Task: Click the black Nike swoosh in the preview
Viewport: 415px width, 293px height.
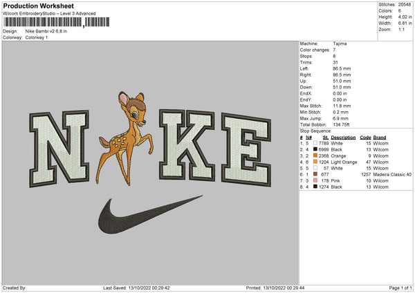Action: 150,215
